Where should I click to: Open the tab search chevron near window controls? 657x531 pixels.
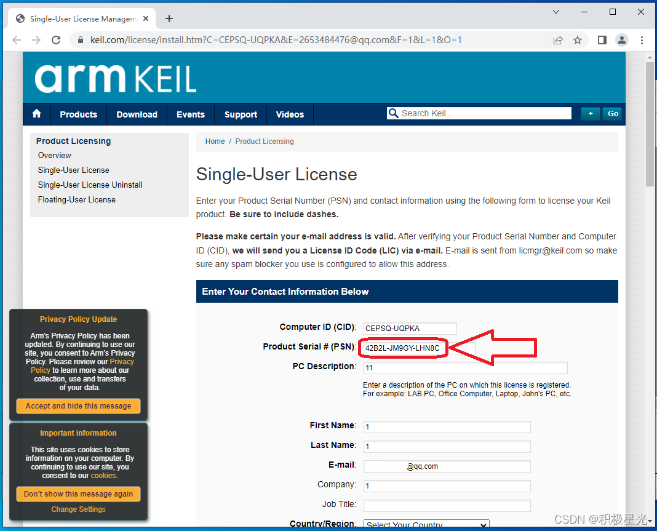(x=556, y=11)
